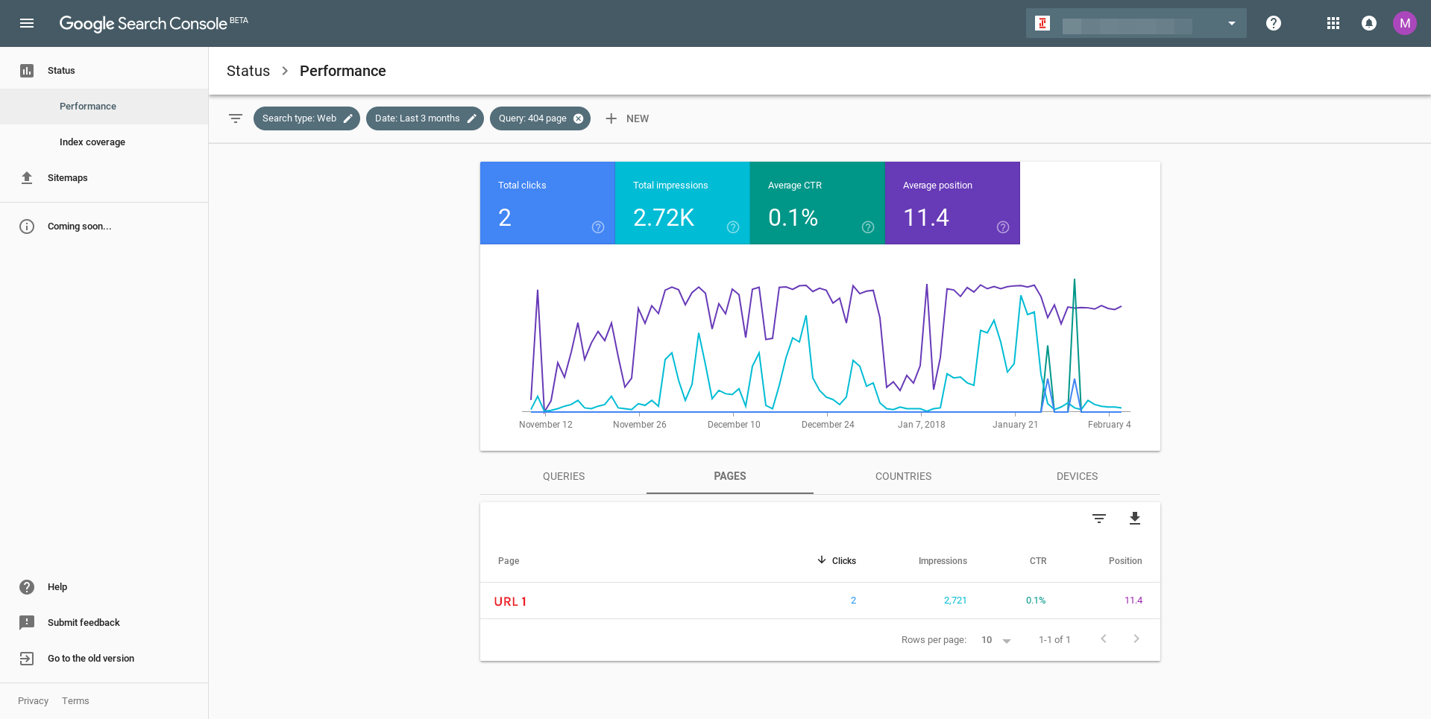Toggle the Total clicks metric card
The image size is (1431, 719).
(x=547, y=203)
